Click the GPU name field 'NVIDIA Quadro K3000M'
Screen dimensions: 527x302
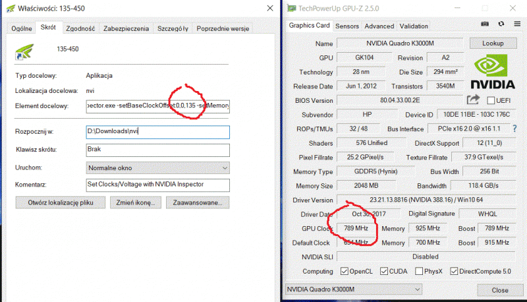point(400,44)
